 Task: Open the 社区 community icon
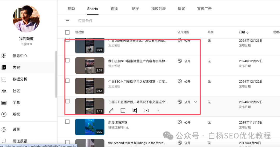[x=4, y=91]
